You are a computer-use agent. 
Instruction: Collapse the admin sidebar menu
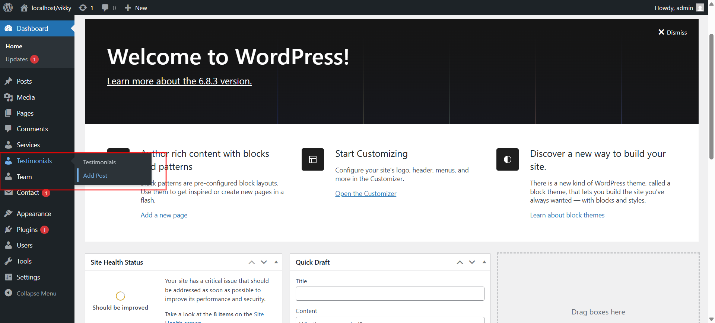[x=31, y=293]
